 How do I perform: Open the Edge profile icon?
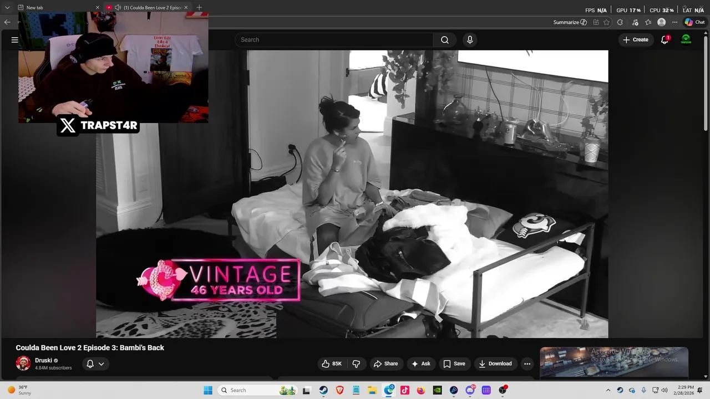pos(661,22)
